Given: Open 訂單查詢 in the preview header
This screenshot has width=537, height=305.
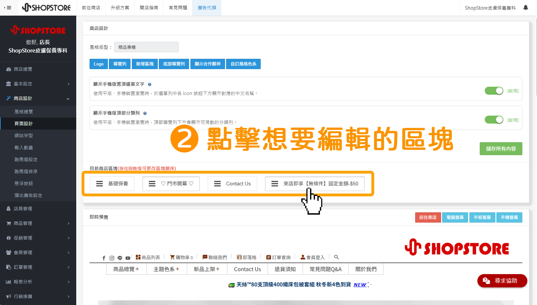Looking at the screenshot, I should coord(278,257).
